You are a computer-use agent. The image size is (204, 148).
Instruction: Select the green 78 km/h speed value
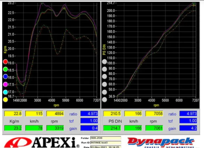coord(34,128)
